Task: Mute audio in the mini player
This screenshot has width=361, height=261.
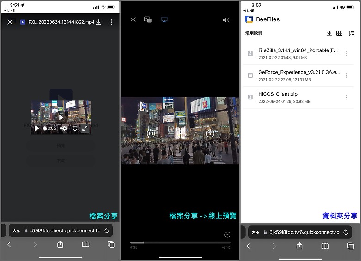Action: (x=63, y=128)
